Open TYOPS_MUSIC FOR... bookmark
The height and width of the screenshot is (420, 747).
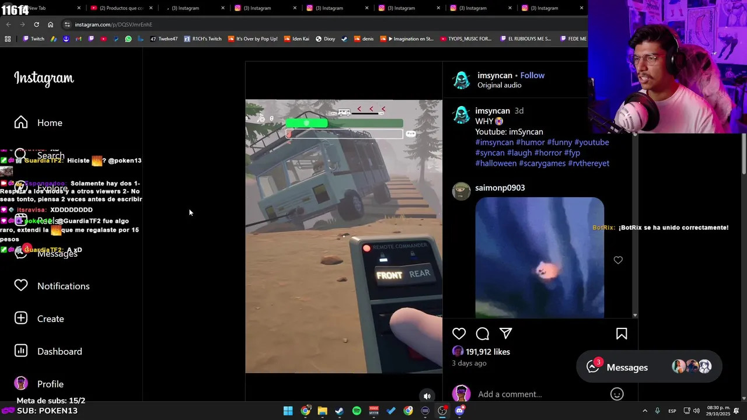[466, 39]
